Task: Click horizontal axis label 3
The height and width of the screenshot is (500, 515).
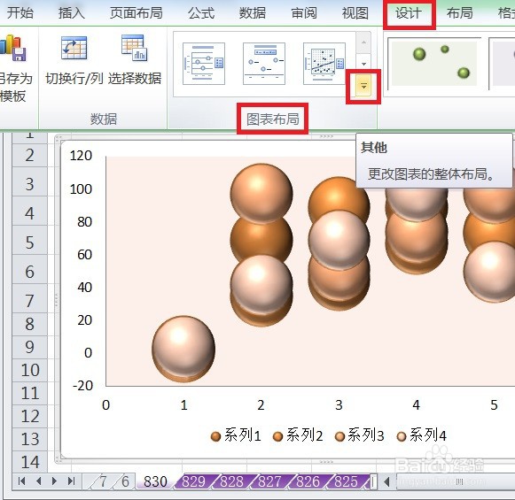Action: [x=339, y=405]
